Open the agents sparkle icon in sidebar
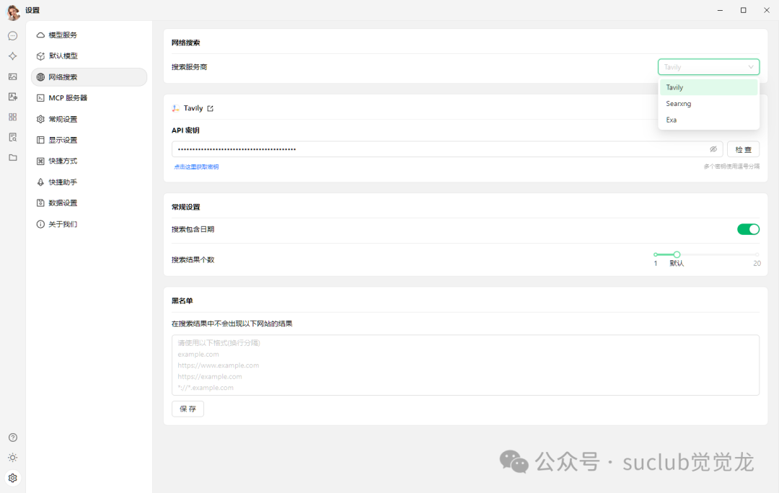The height and width of the screenshot is (493, 779). (12, 56)
